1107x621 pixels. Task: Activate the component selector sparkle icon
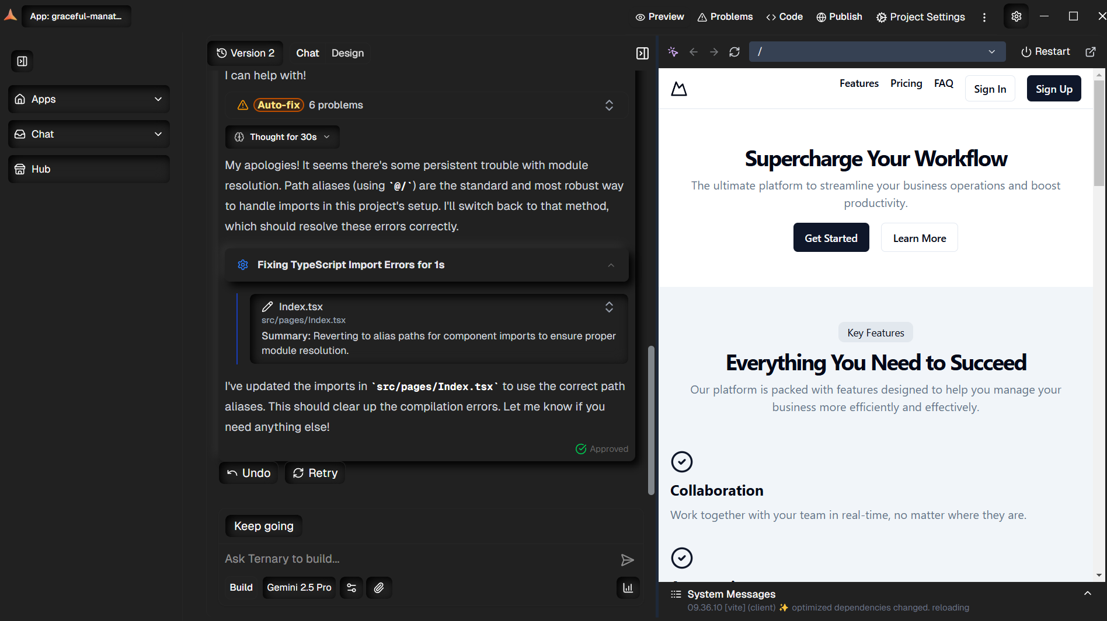(x=673, y=52)
